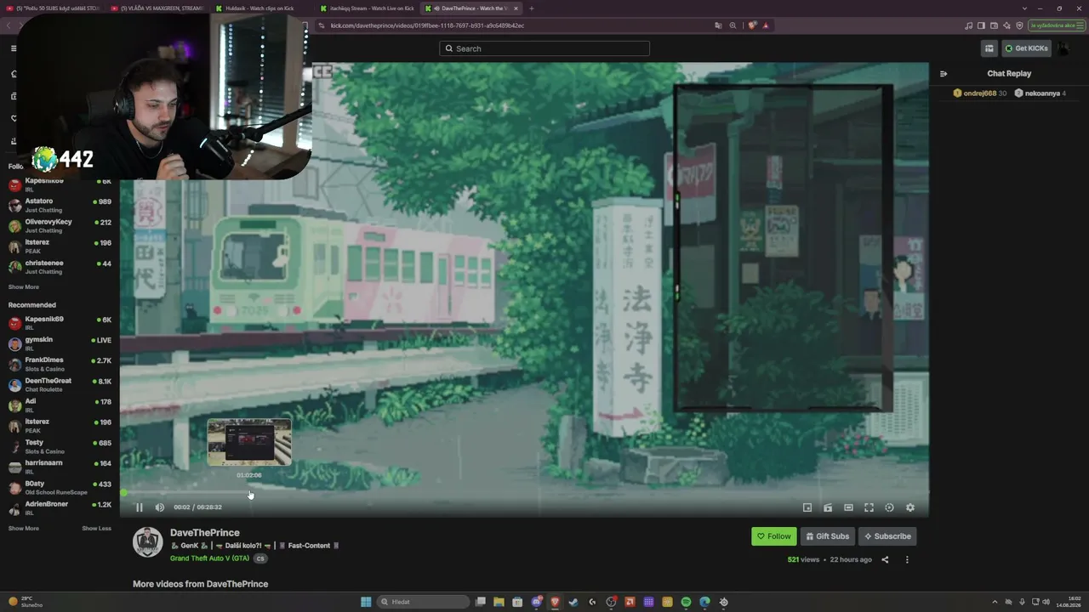Click the translate page icon in address bar
Image resolution: width=1089 pixels, height=612 pixels.
click(x=719, y=25)
